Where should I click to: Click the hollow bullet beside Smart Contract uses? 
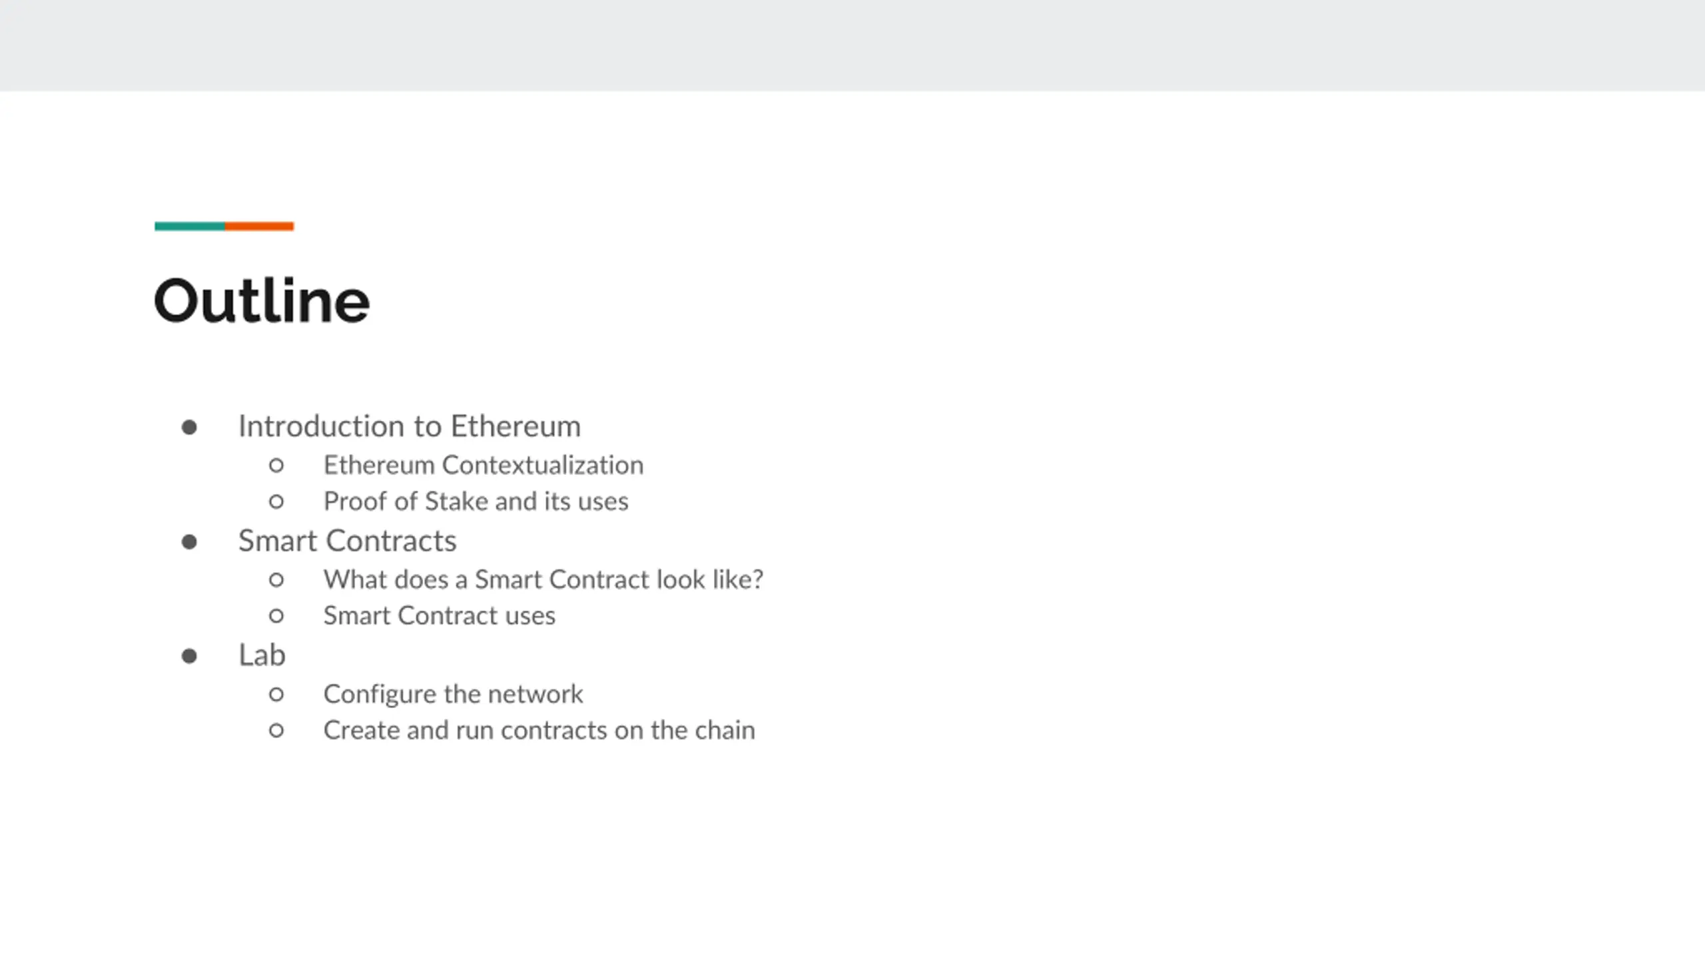pos(276,616)
